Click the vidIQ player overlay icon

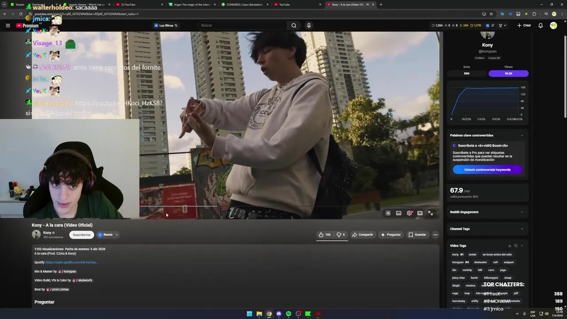pos(388,213)
